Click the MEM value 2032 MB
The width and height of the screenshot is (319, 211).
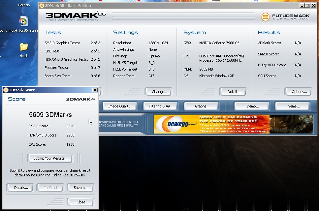[x=206, y=69]
